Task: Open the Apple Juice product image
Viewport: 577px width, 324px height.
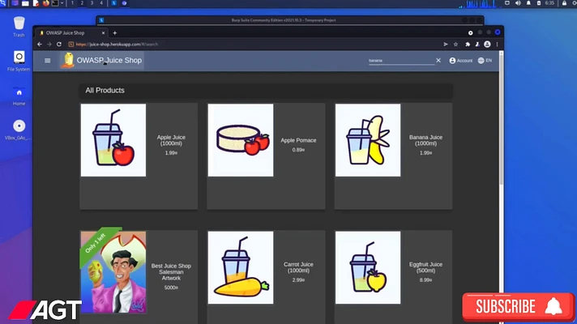Action: click(113, 140)
